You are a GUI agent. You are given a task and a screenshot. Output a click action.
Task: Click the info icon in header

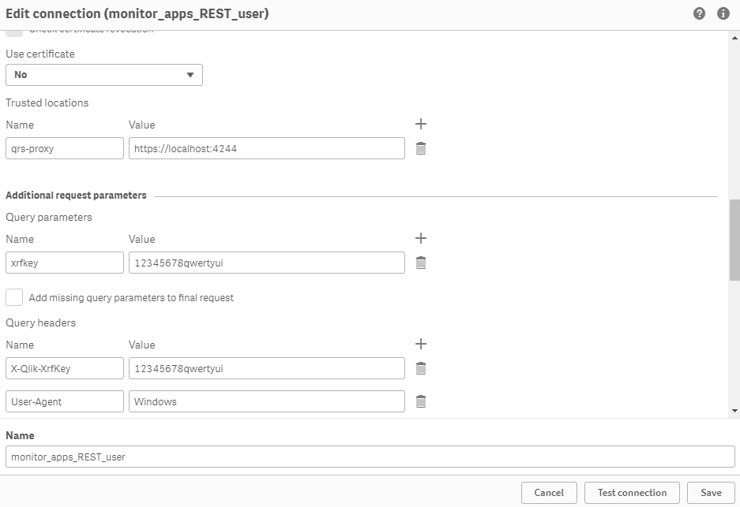coord(723,13)
